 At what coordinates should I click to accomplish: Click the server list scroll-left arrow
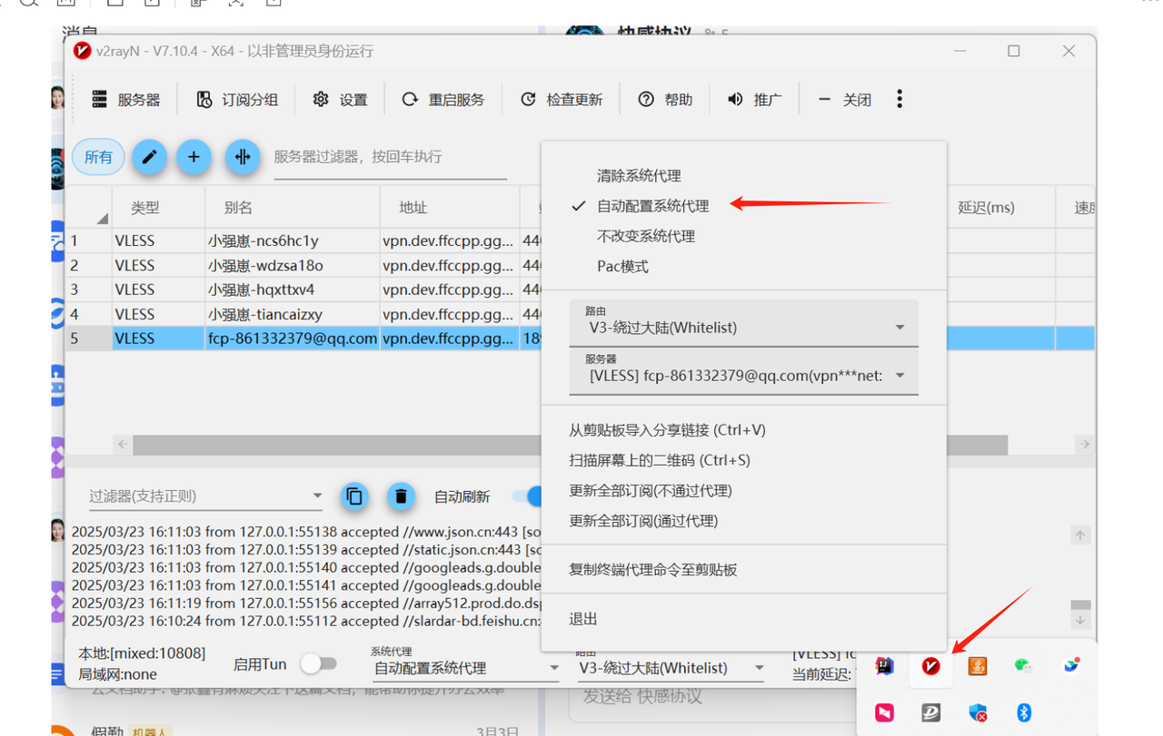click(x=122, y=445)
